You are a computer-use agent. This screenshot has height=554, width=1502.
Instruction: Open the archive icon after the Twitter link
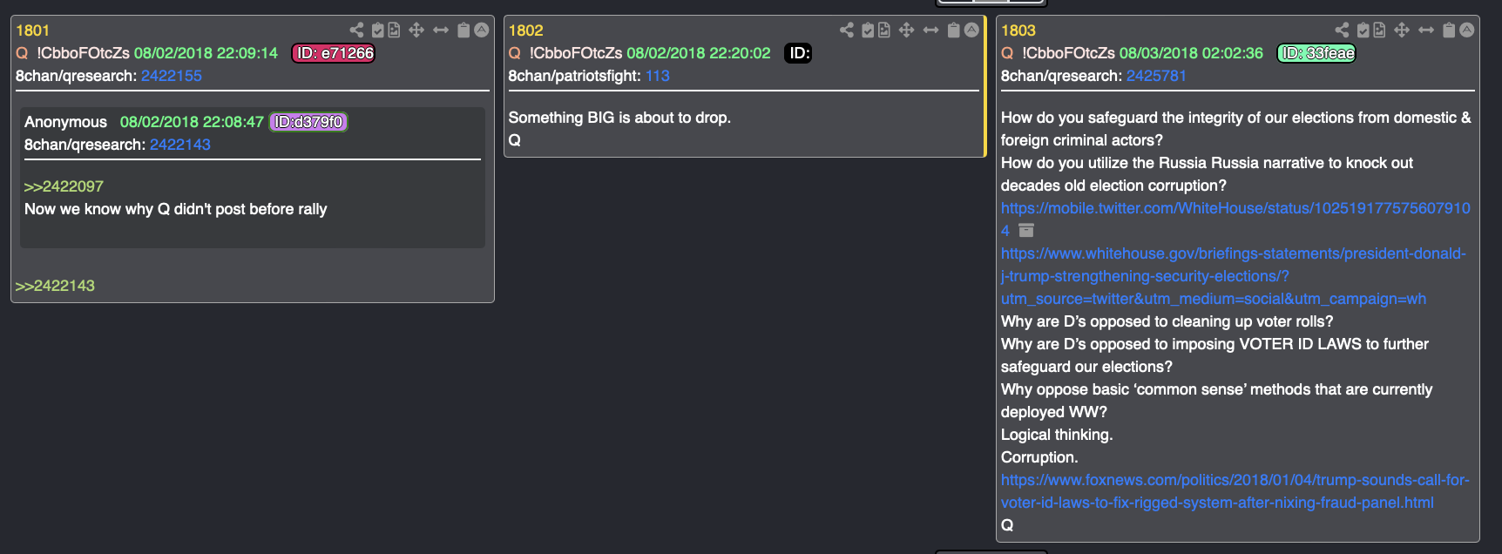pos(1026,231)
